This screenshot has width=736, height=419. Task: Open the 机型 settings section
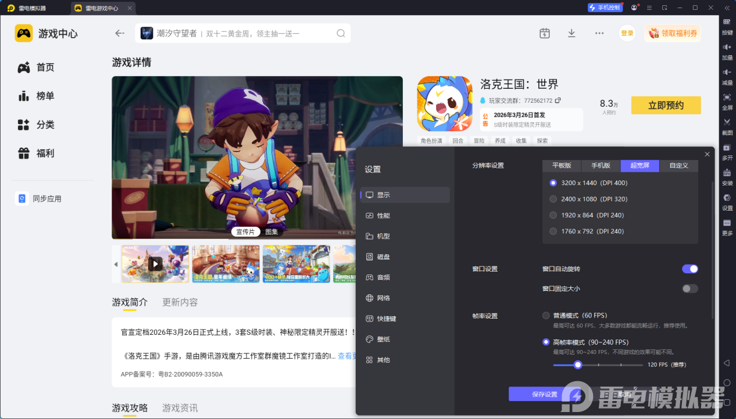[x=405, y=236]
